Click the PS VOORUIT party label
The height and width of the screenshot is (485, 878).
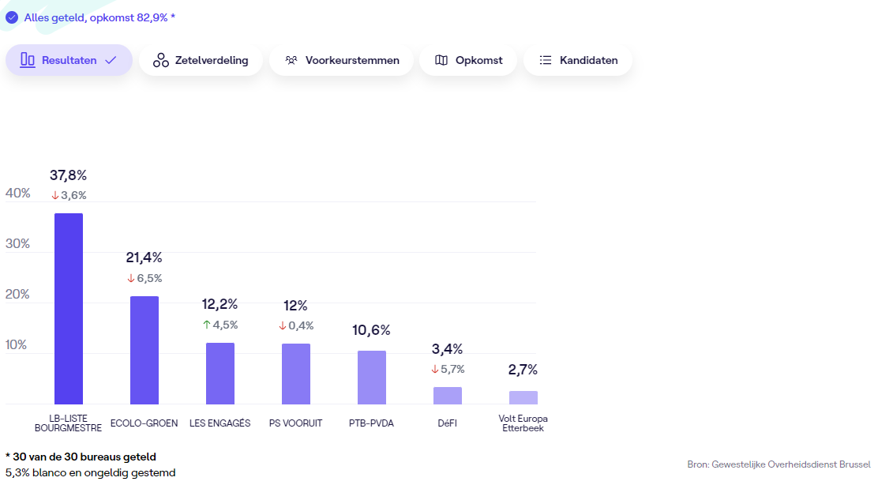295,423
